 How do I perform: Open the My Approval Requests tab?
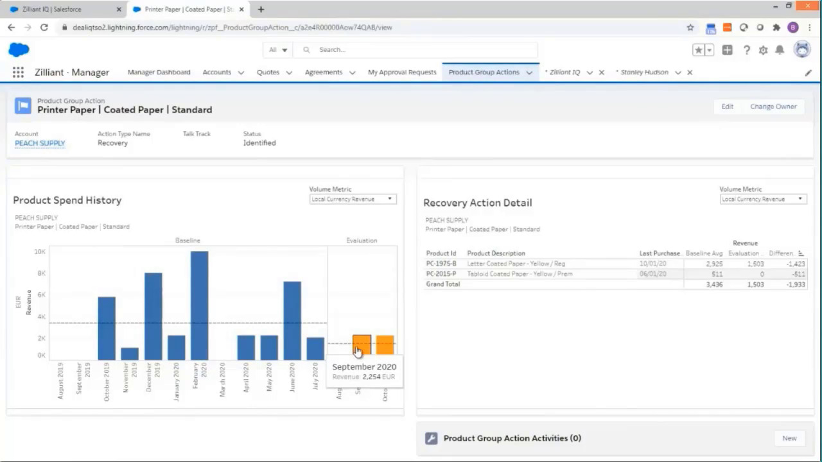(x=402, y=73)
